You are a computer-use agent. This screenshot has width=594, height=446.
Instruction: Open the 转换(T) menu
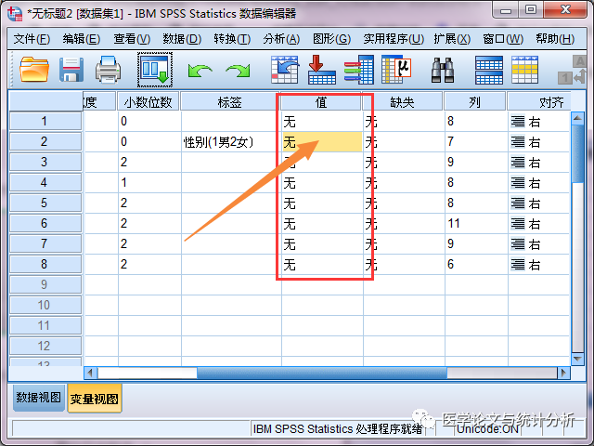click(x=232, y=39)
